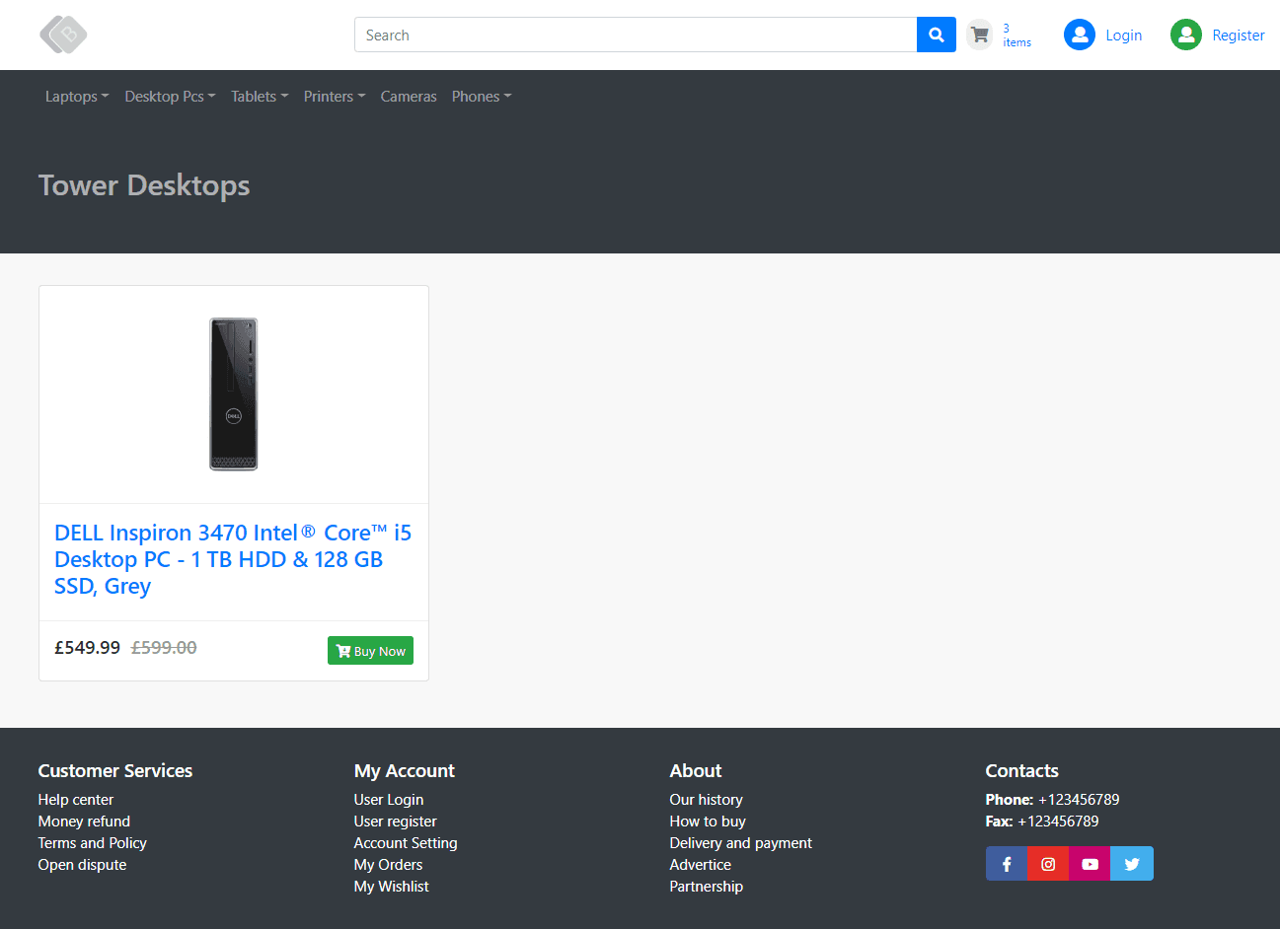The height and width of the screenshot is (929, 1280).
Task: Open Our history footer link
Action: [x=707, y=800]
